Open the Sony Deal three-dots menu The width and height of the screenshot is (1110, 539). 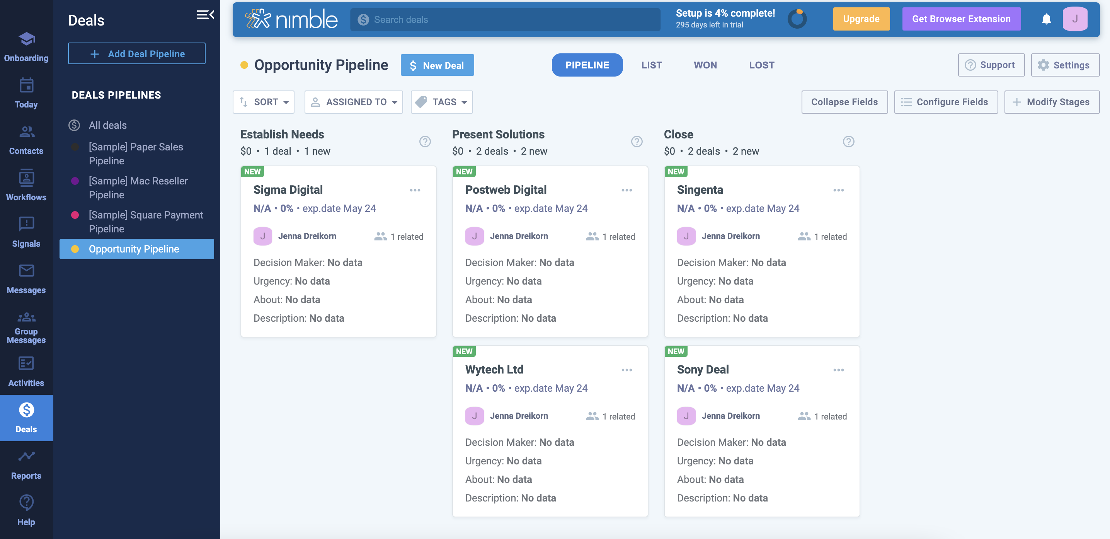[x=838, y=370]
